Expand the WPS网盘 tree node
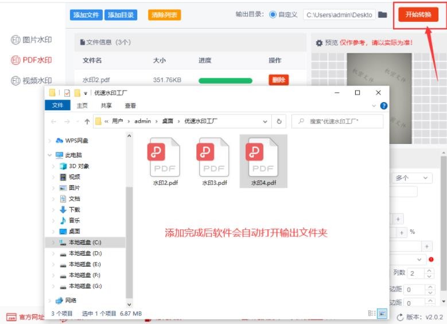The image size is (447, 324). point(52,140)
